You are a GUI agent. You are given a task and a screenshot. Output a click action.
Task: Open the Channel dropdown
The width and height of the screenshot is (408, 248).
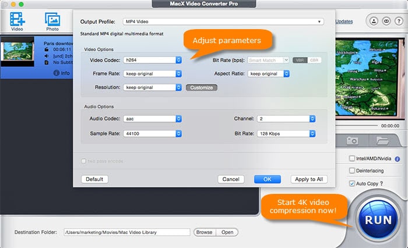(x=286, y=119)
